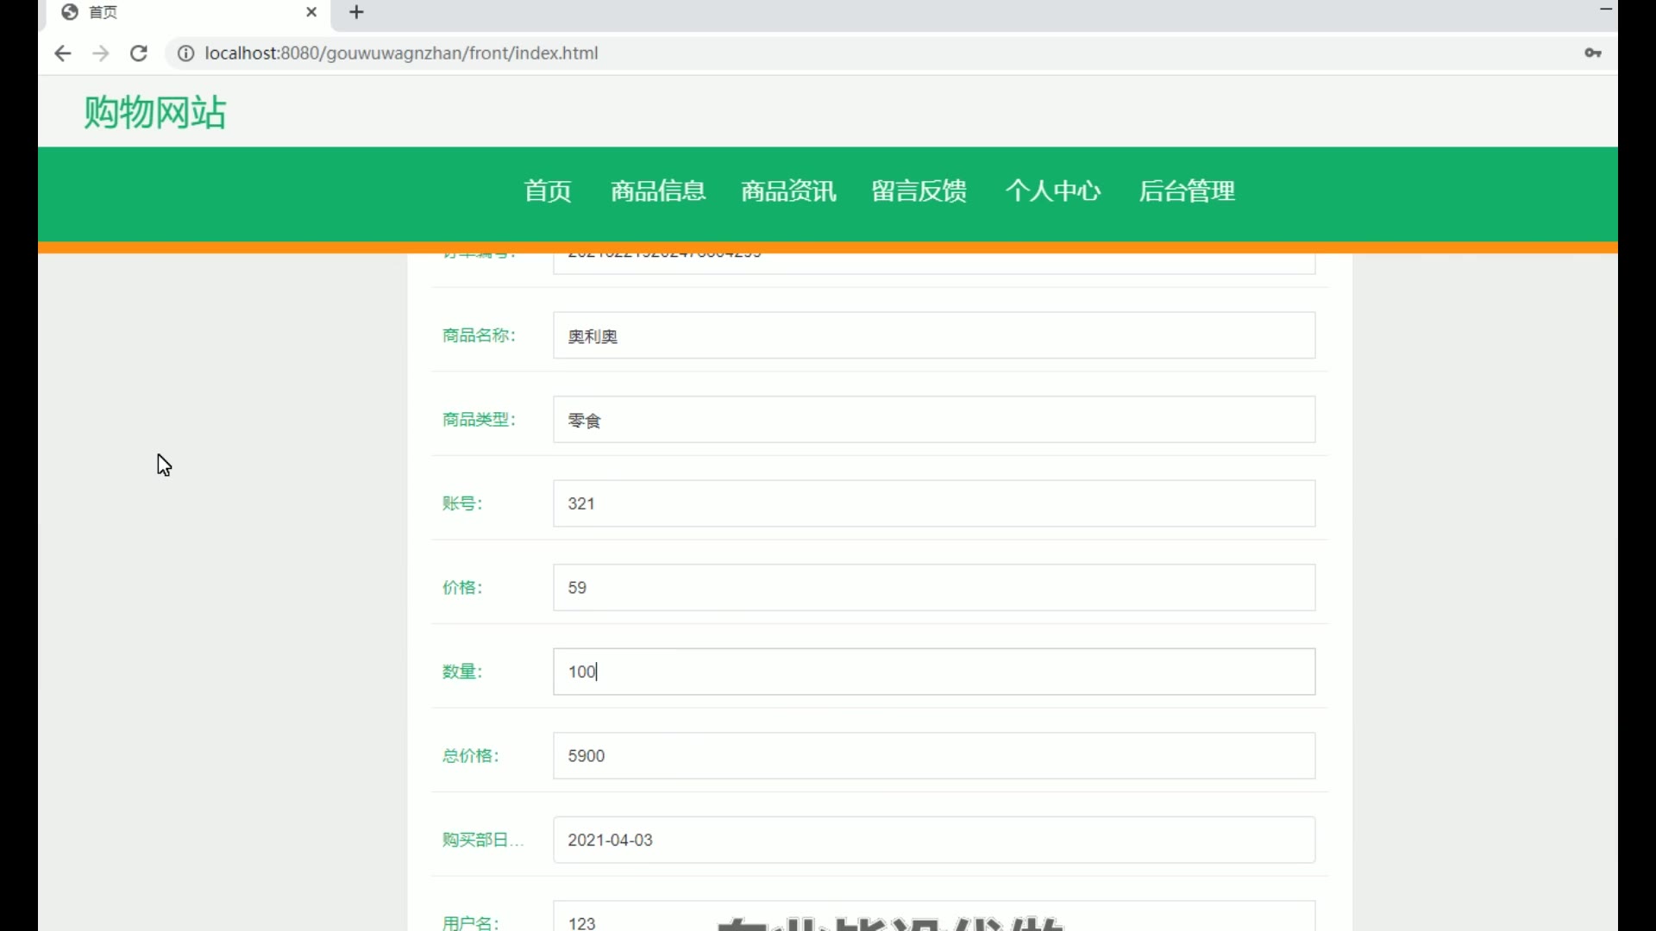
Task: Click the 数量 label
Action: click(x=462, y=672)
